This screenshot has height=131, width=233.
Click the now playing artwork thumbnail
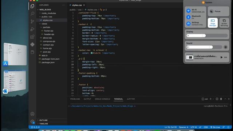click(190, 57)
